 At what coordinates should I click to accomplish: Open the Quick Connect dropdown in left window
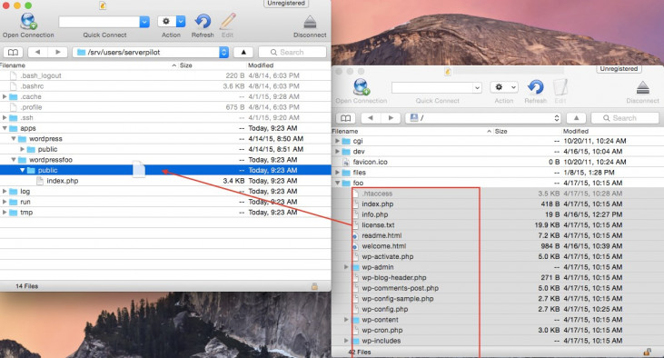tap(144, 22)
